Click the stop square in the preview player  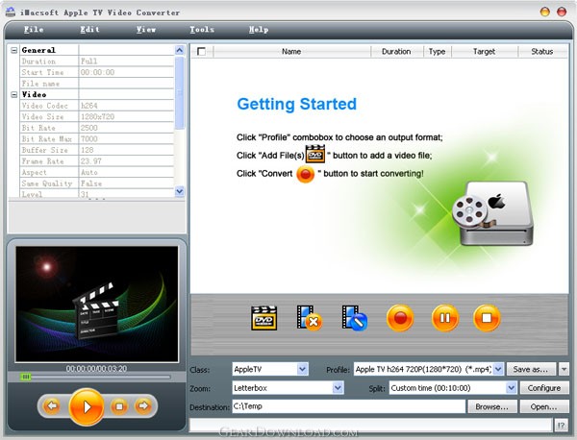coord(119,406)
